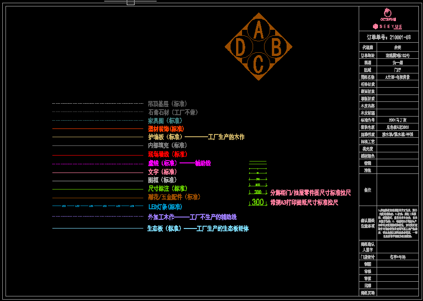Select the 订单单号 210001-03 text
Image resolution: width=423 pixels, height=301 pixels.
click(x=389, y=37)
